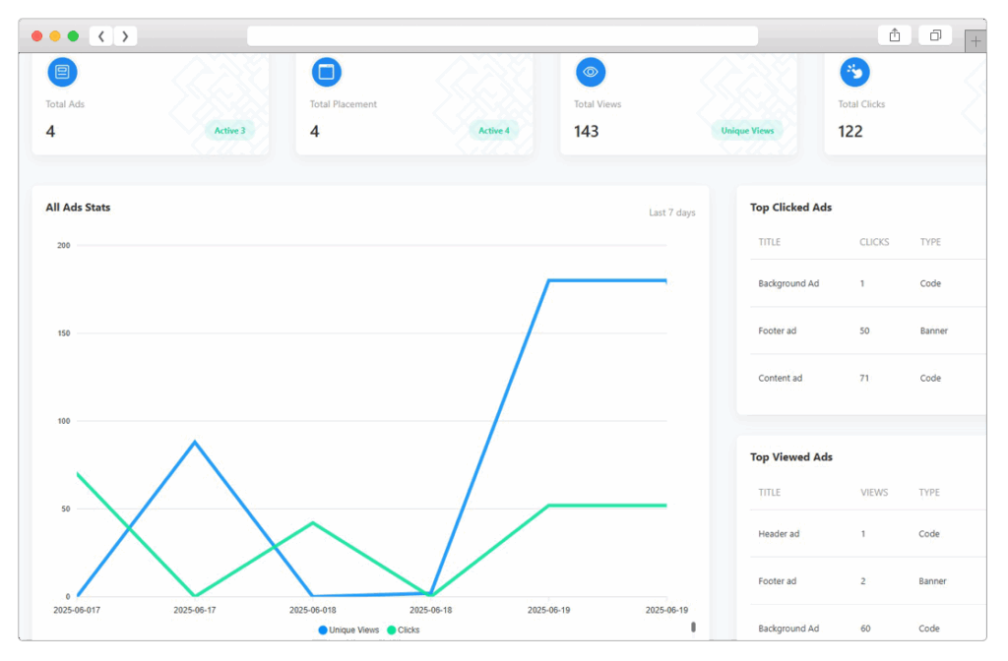Click the browser share icon
1008x661 pixels.
pyautogui.click(x=894, y=35)
